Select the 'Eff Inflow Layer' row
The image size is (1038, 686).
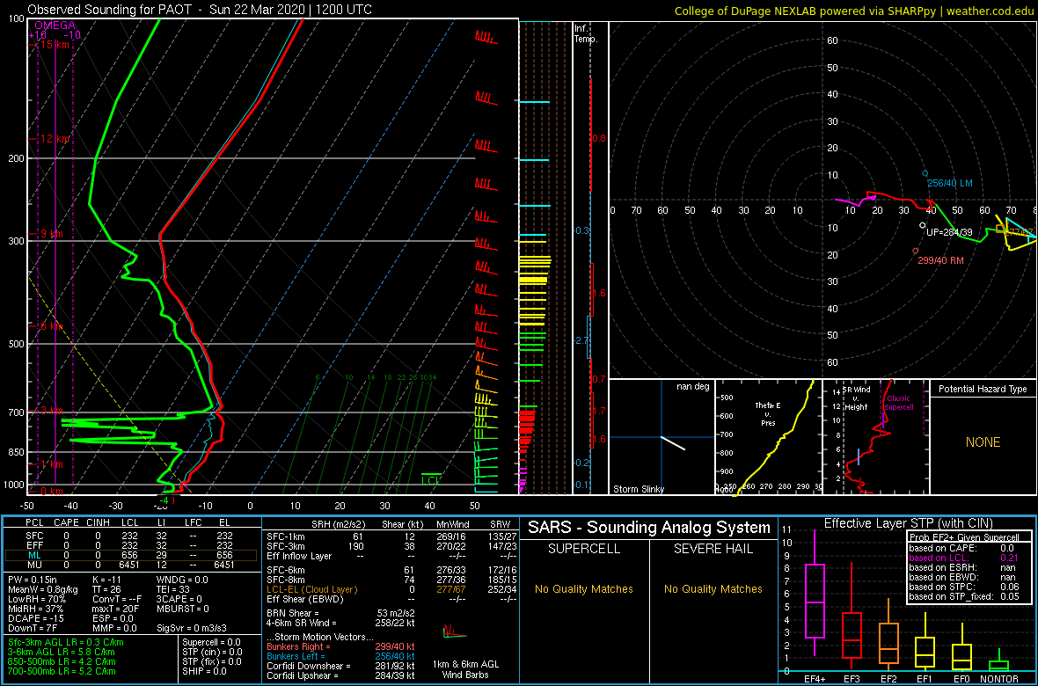tap(391, 555)
